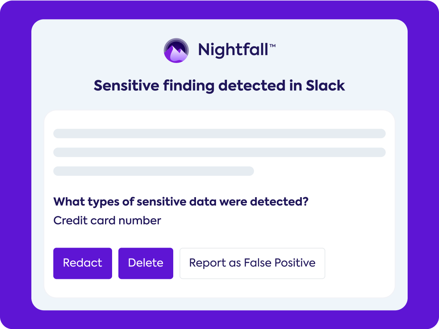Select the first gray placeholder message line
The image size is (439, 329).
tap(219, 133)
